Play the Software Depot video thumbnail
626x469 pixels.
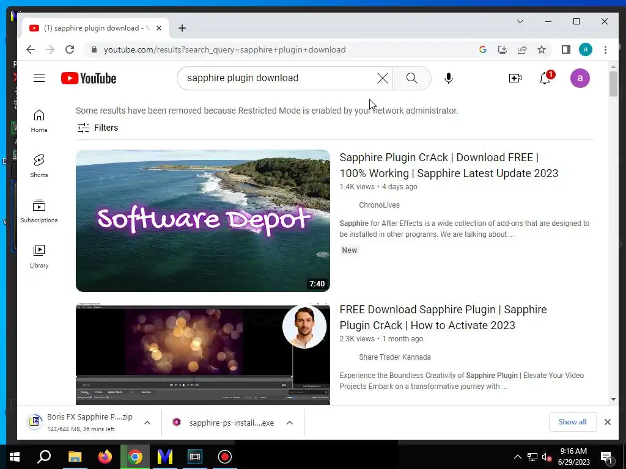203,220
